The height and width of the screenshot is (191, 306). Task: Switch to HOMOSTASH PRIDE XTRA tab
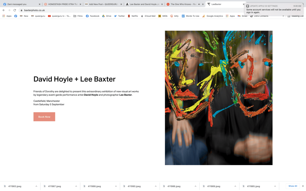point(62,4)
